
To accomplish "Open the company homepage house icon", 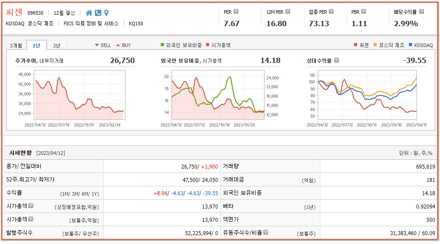I will [x=89, y=13].
